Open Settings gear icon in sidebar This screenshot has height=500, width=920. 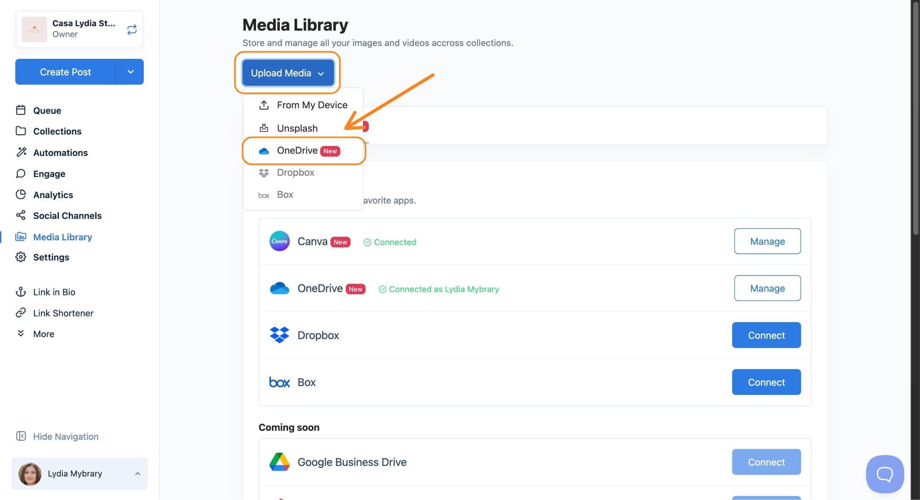[x=21, y=257]
